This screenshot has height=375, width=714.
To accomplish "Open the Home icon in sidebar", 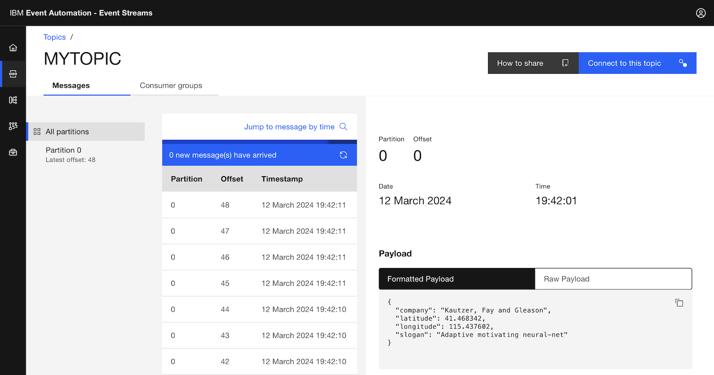I will 13,48.
